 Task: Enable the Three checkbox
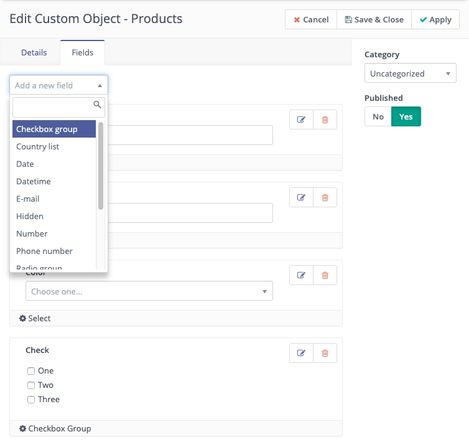(x=31, y=400)
